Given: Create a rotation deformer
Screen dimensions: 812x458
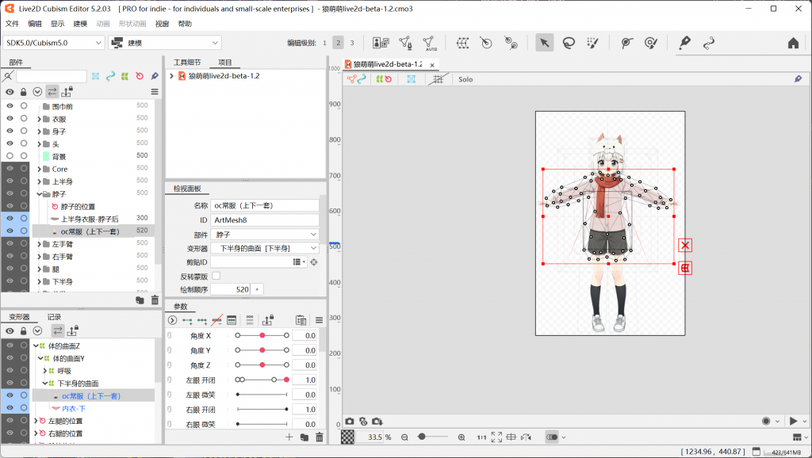Looking at the screenshot, I should [486, 43].
